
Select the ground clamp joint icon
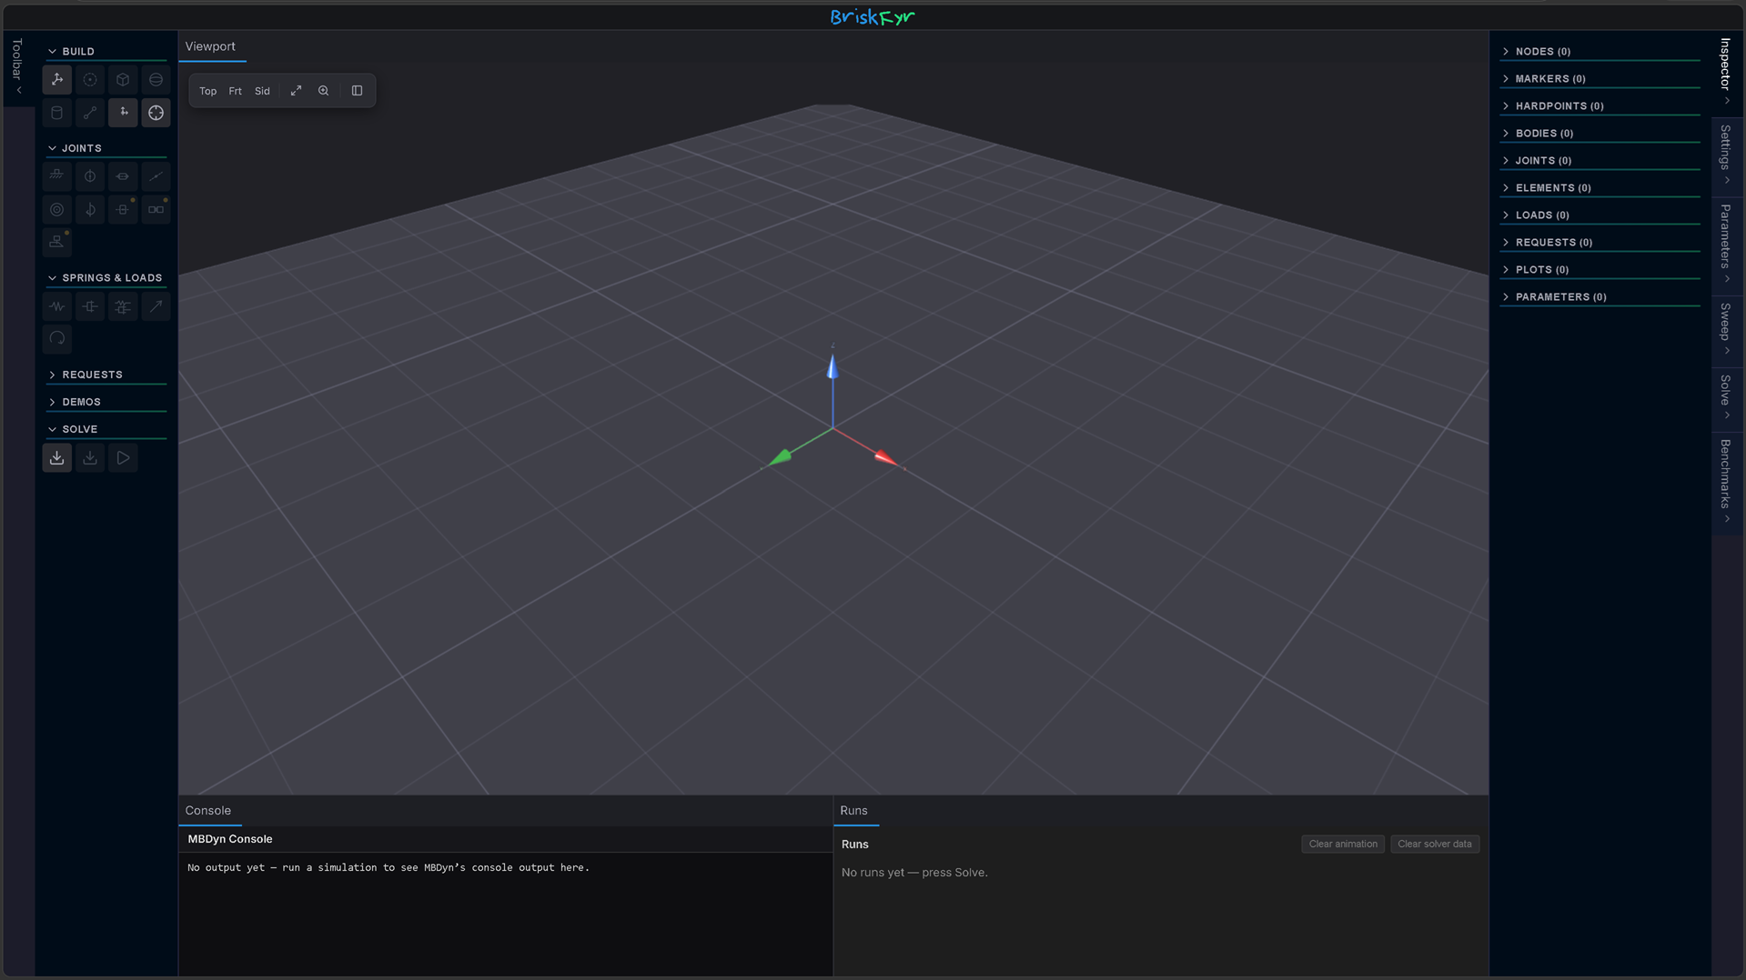coord(56,176)
